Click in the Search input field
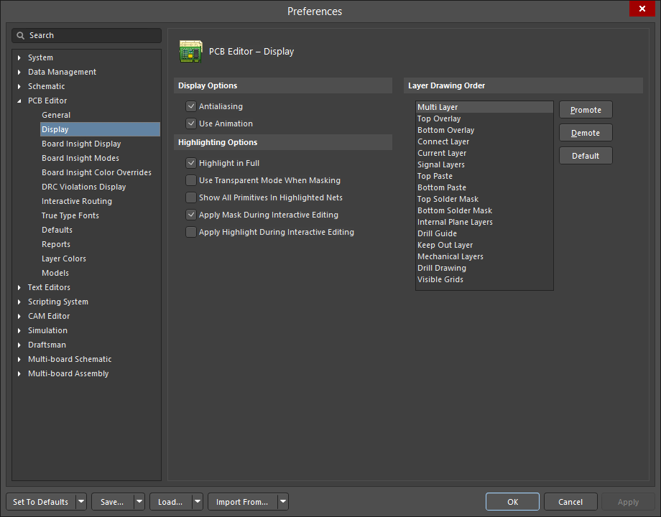This screenshot has height=517, width=661. tap(87, 35)
